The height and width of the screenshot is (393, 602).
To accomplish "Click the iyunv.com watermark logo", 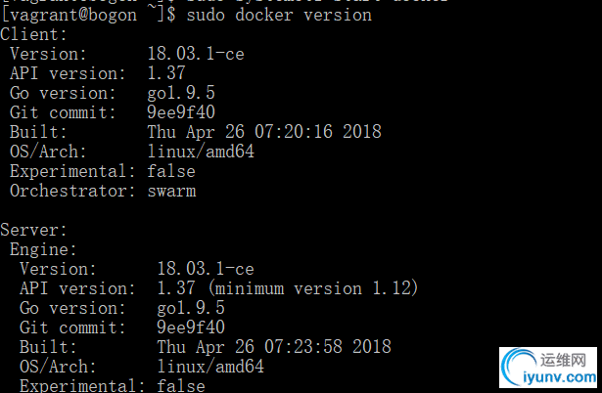I will pos(548,368).
